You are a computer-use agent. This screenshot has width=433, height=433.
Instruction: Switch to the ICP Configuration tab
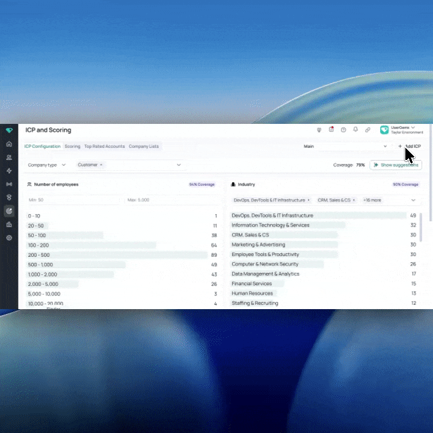[42, 146]
